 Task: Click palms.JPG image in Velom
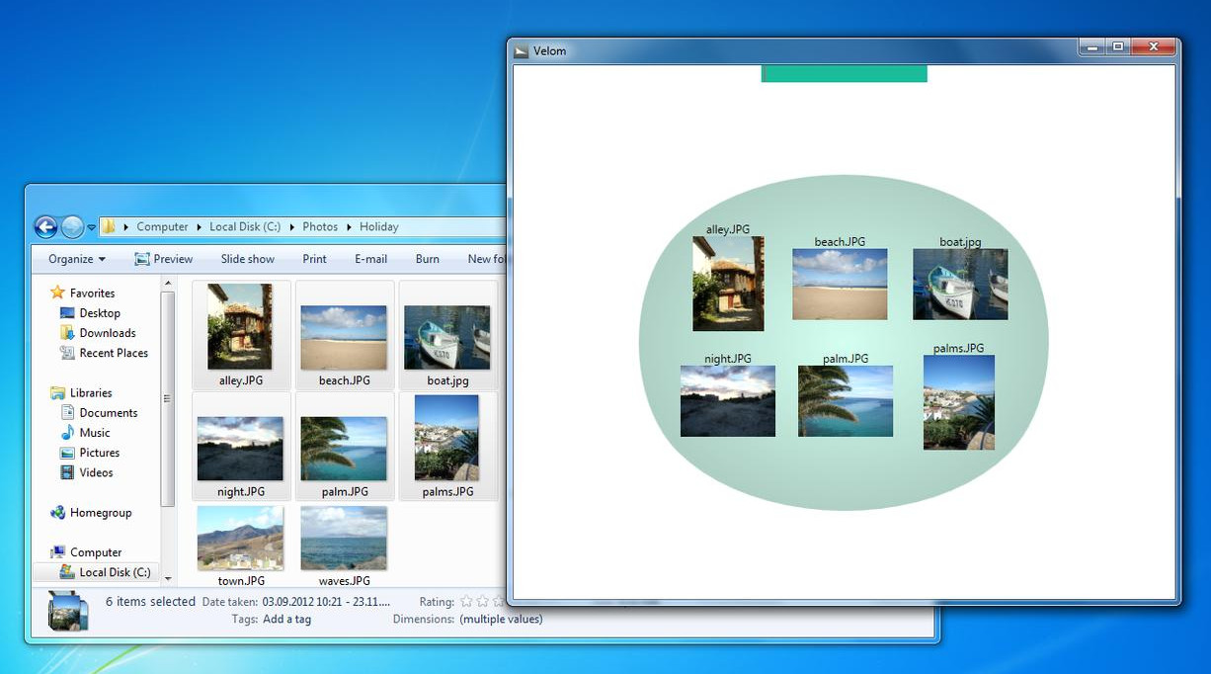(x=959, y=403)
